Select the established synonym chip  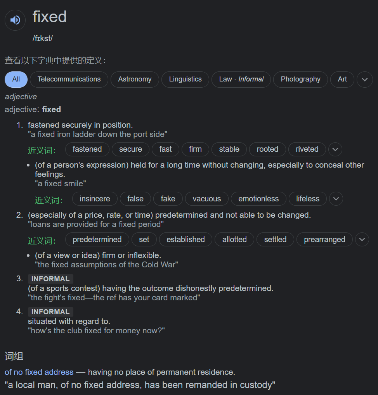click(186, 239)
